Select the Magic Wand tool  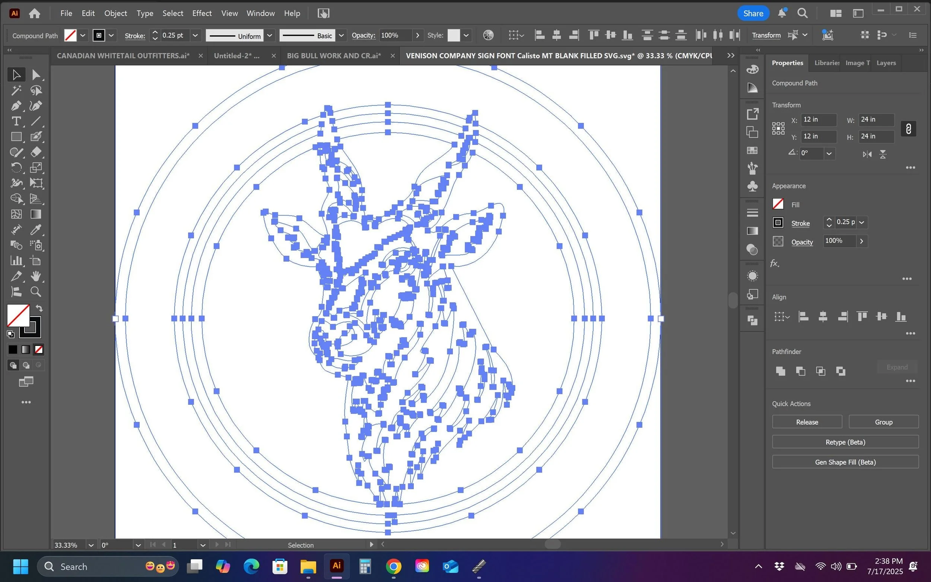[16, 90]
